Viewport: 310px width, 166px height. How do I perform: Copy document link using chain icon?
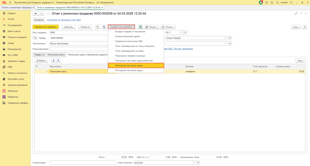(x=296, y=13)
